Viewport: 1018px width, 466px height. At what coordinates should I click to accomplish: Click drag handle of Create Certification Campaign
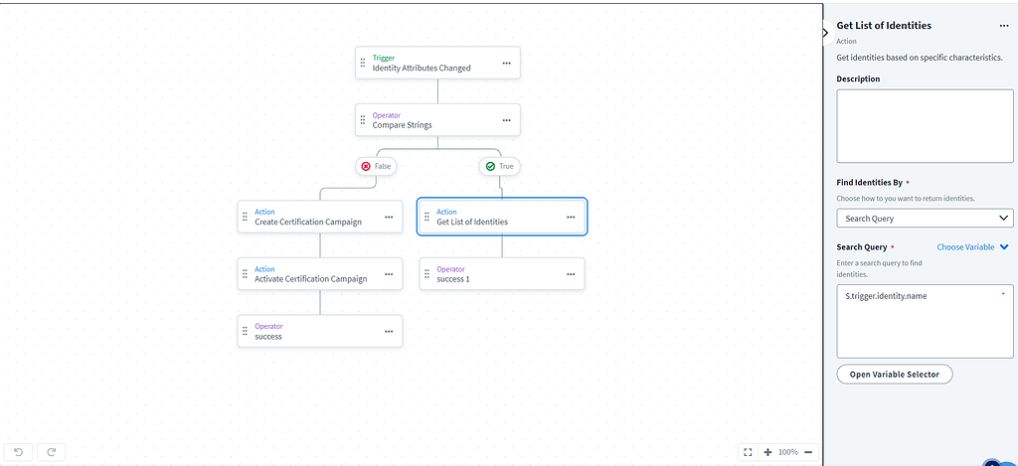point(245,217)
